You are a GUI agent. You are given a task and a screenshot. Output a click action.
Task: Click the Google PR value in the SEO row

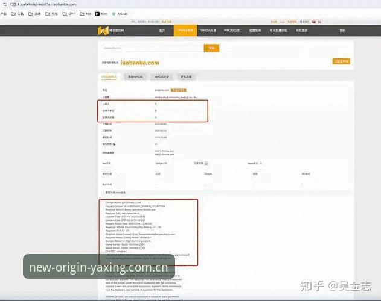[161, 163]
